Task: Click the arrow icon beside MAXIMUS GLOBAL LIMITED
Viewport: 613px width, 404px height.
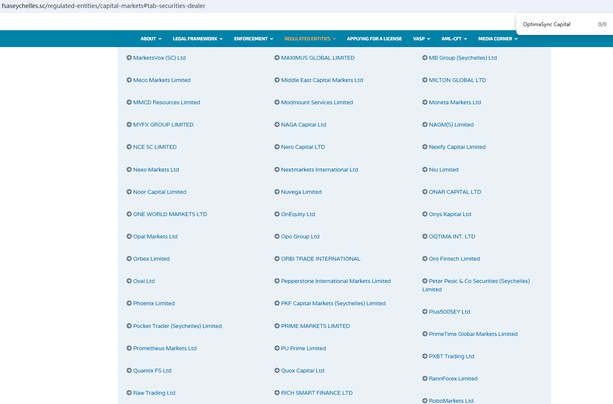Action: tap(277, 58)
